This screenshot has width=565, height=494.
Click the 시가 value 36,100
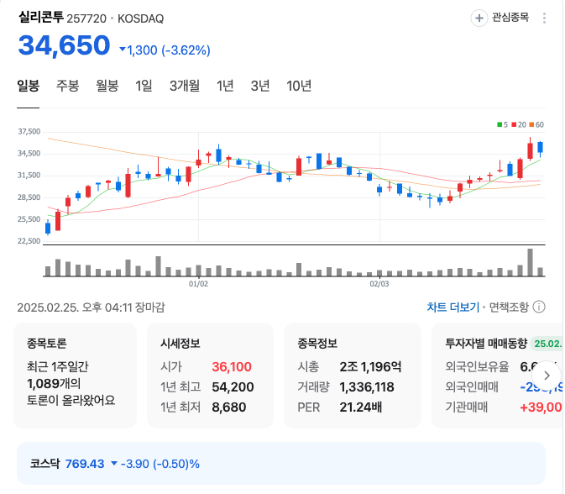232,366
